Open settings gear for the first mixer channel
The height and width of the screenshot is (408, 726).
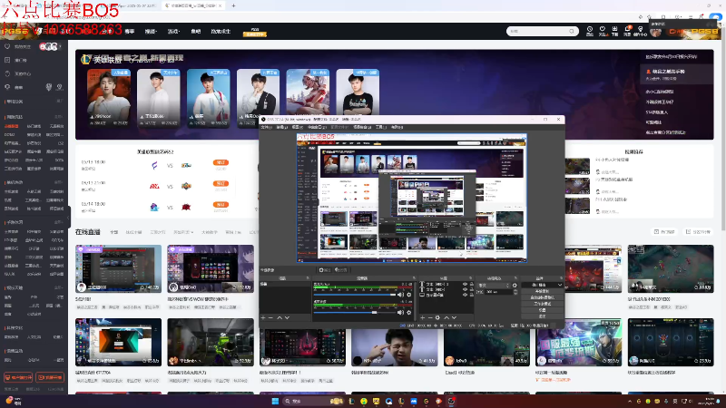pyautogui.click(x=409, y=295)
